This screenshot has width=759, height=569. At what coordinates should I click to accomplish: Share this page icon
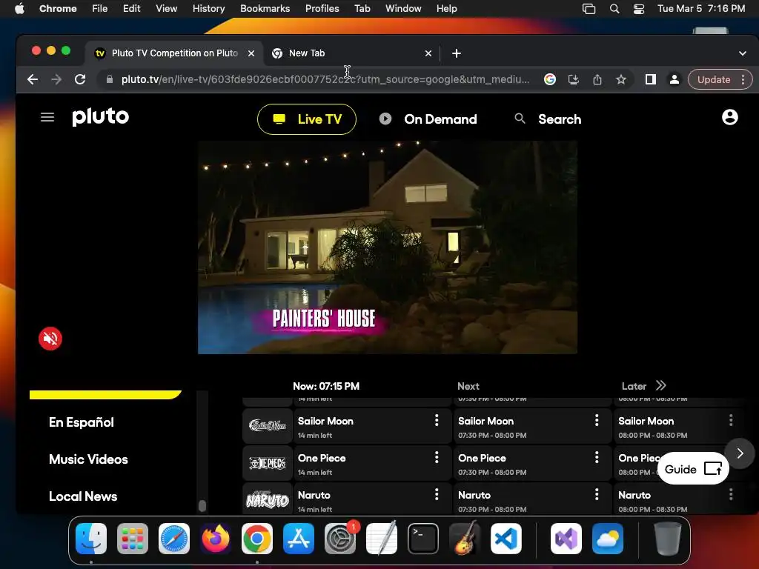coord(597,79)
